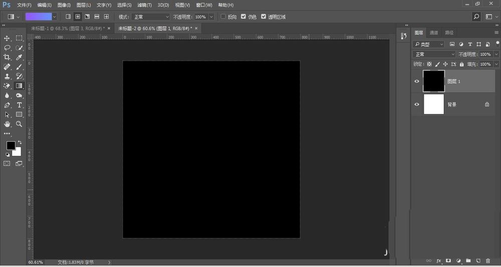501x267 pixels.
Task: Enable the 反向 (Reverse) checkbox
Action: [223, 17]
